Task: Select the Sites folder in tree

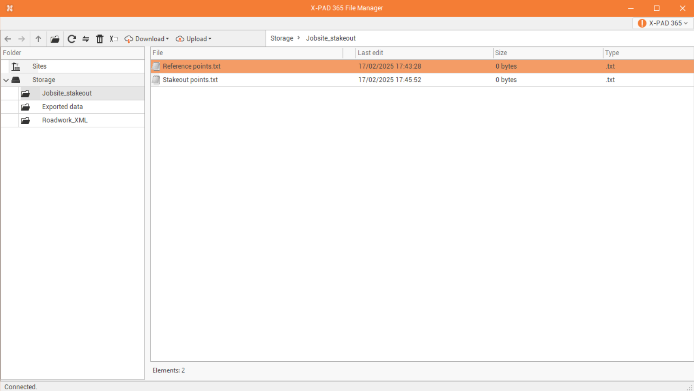Action: [x=39, y=66]
